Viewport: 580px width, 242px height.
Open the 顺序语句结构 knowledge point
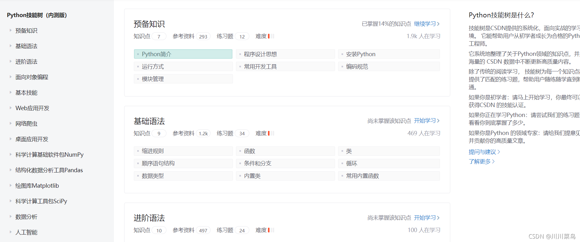point(183,164)
